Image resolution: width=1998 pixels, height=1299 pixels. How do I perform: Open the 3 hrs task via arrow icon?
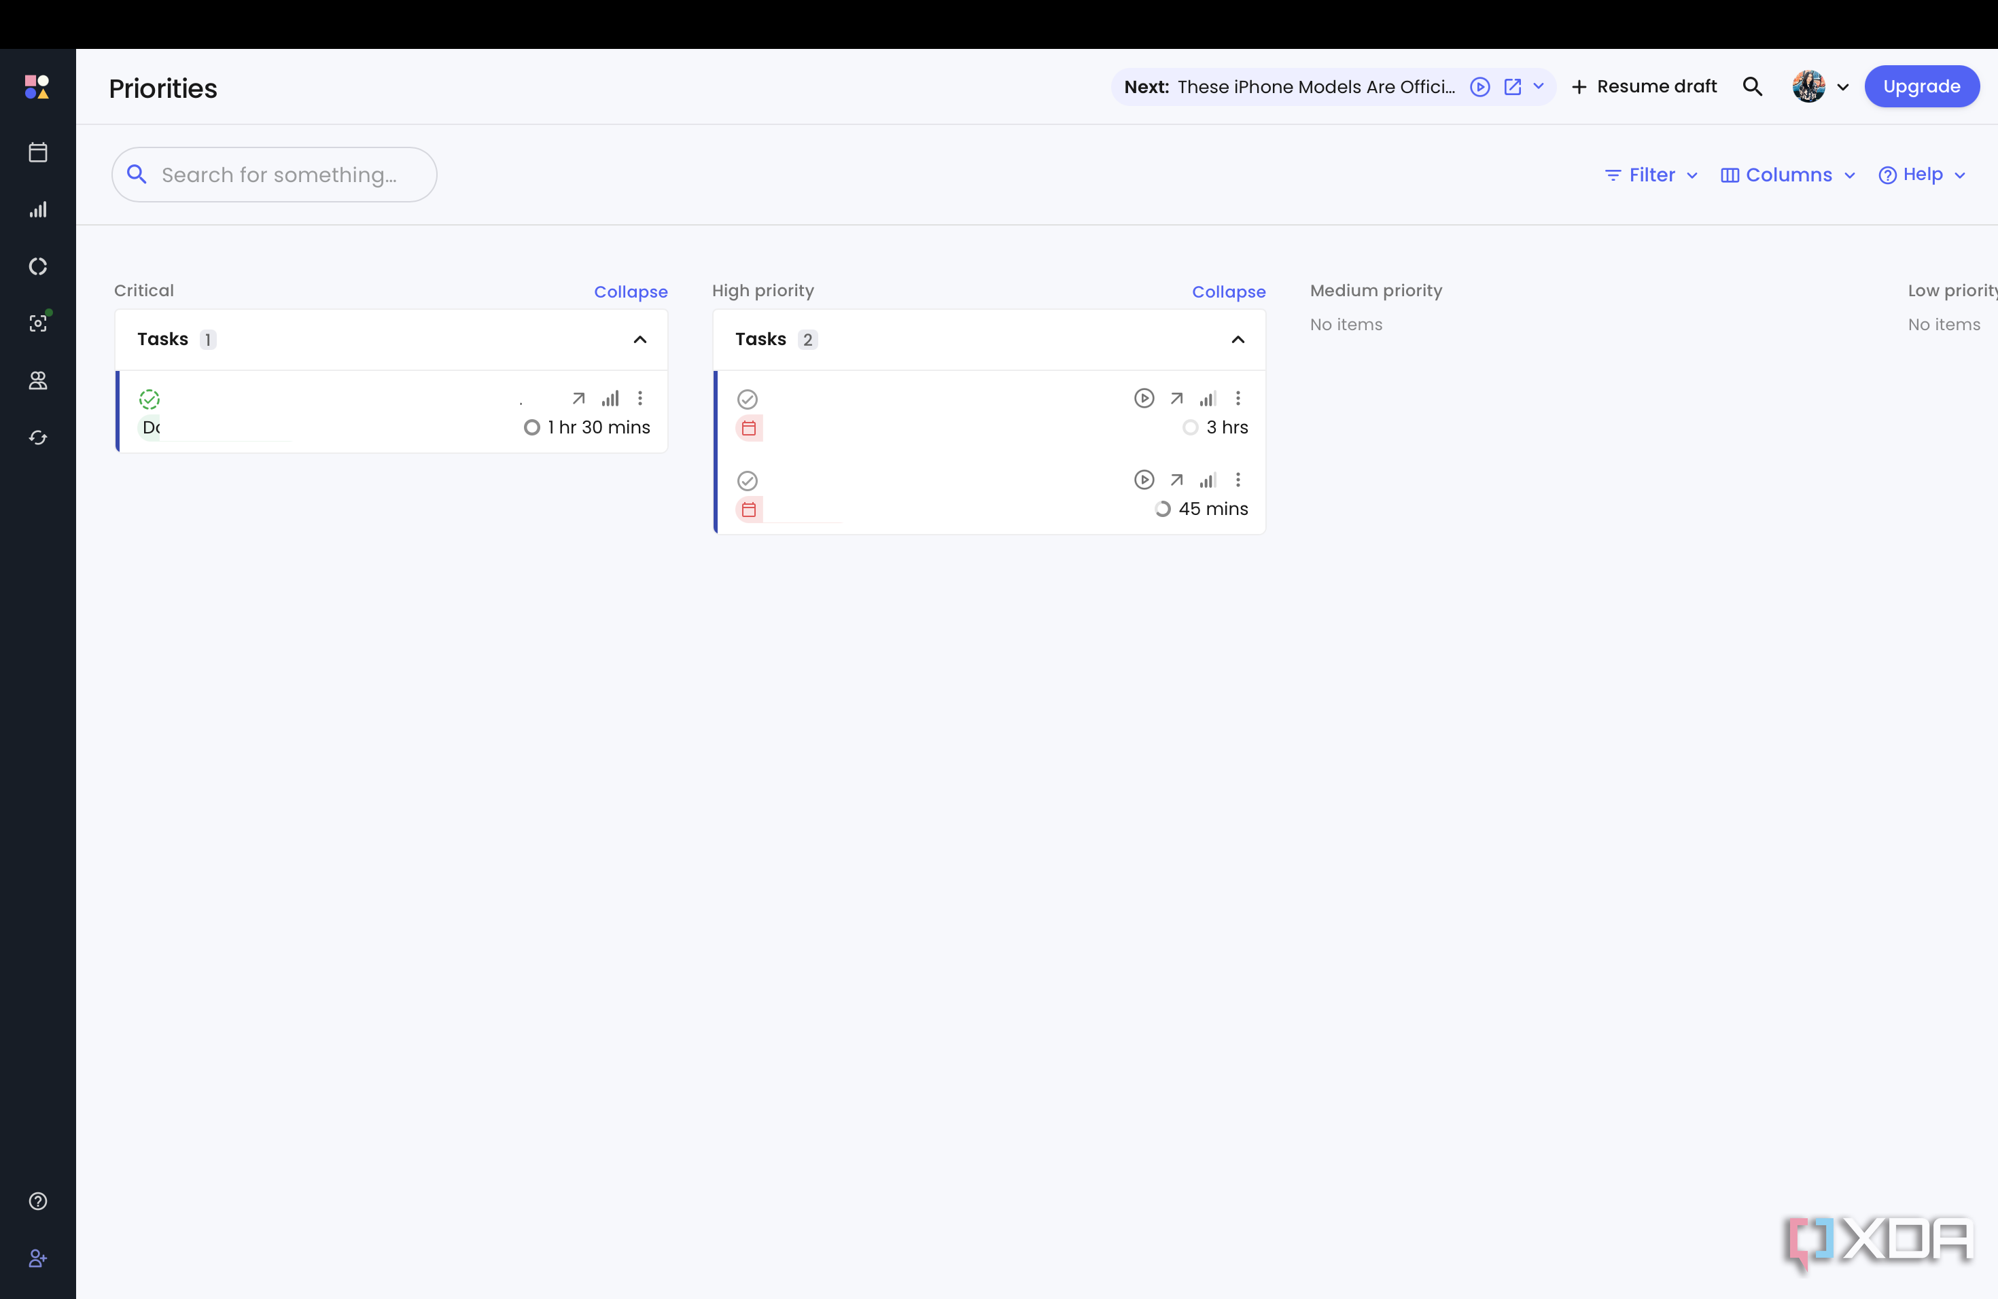(1176, 399)
